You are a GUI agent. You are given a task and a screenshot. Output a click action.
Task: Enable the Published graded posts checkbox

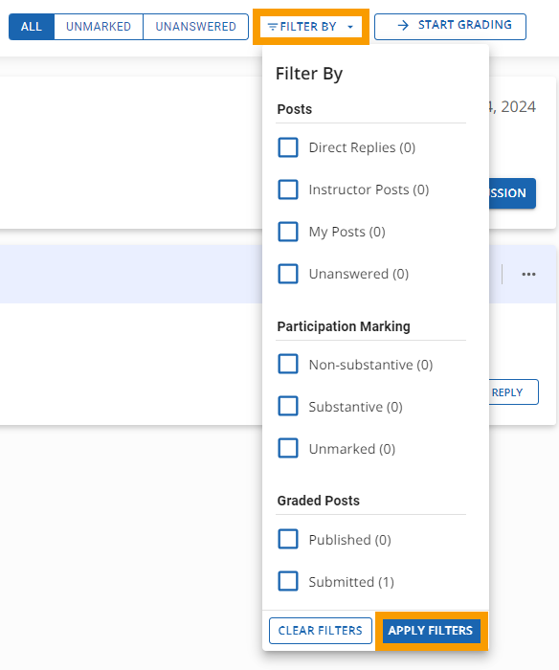click(288, 539)
